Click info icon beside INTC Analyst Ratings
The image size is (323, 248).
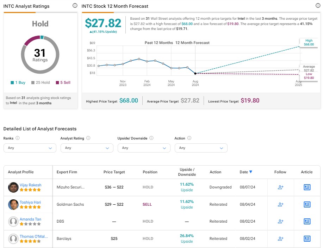point(75,6)
